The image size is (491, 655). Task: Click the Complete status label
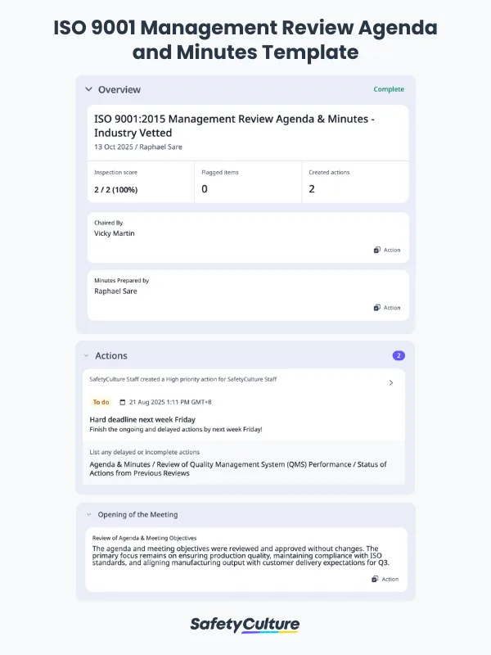389,89
